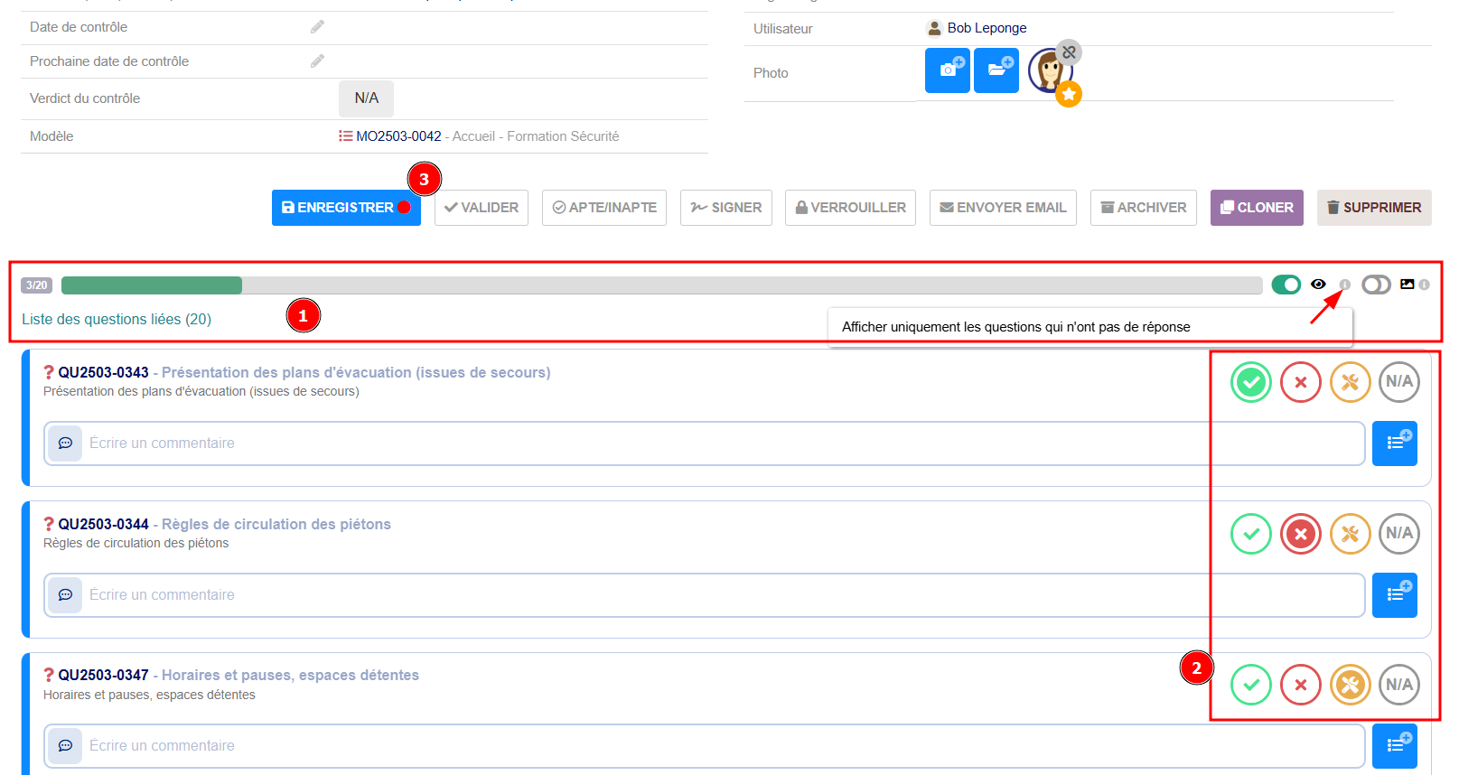The image size is (1459, 775).
Task: Click the comment bubble icon for QU2503-0347
Action: click(65, 746)
